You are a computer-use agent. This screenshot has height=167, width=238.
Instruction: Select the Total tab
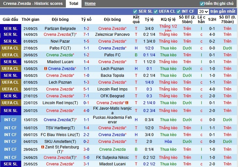74,4
